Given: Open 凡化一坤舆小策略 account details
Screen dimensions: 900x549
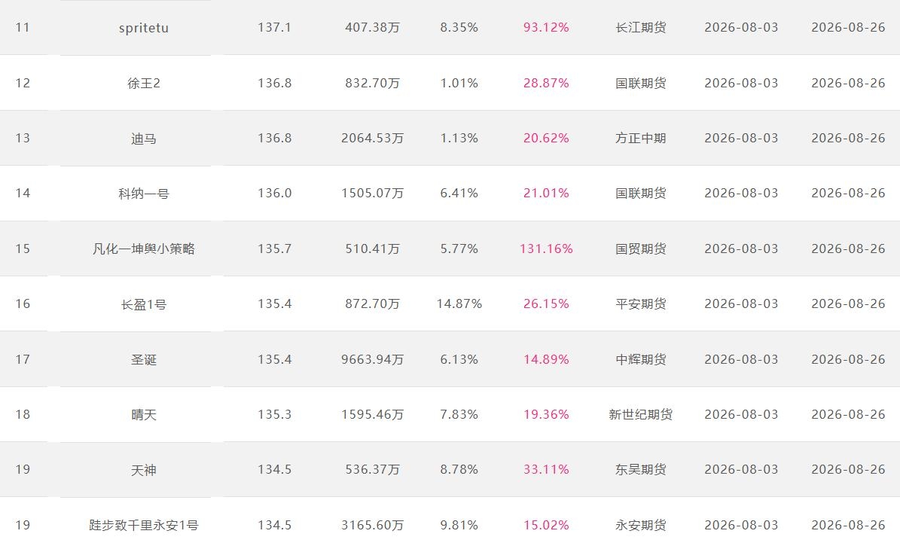Looking at the screenshot, I should [144, 249].
